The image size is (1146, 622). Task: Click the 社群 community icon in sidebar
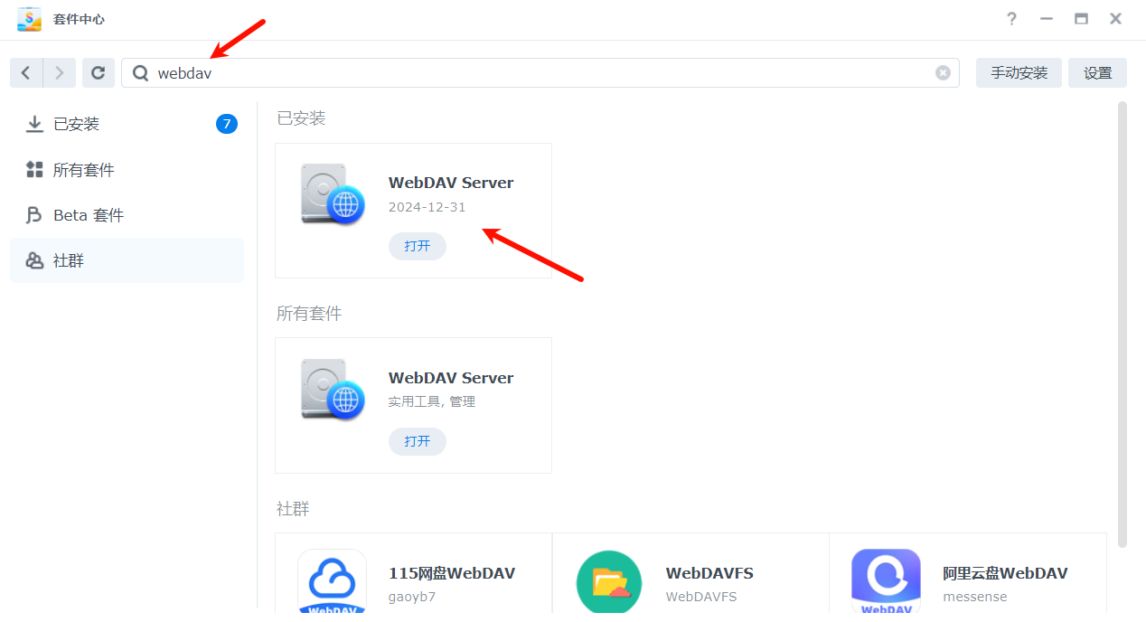34,260
